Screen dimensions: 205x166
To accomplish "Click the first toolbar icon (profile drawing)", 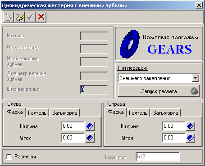I will (x=9, y=17).
